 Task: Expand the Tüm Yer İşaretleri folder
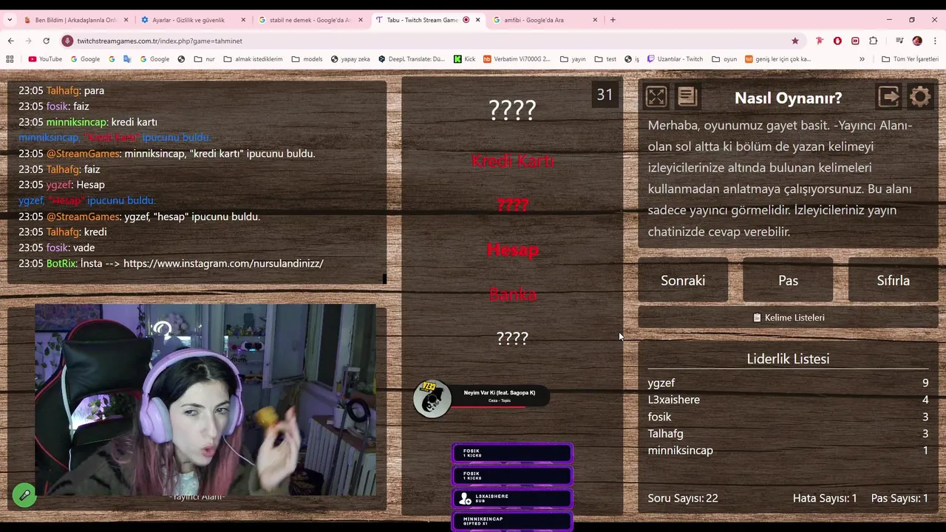910,59
